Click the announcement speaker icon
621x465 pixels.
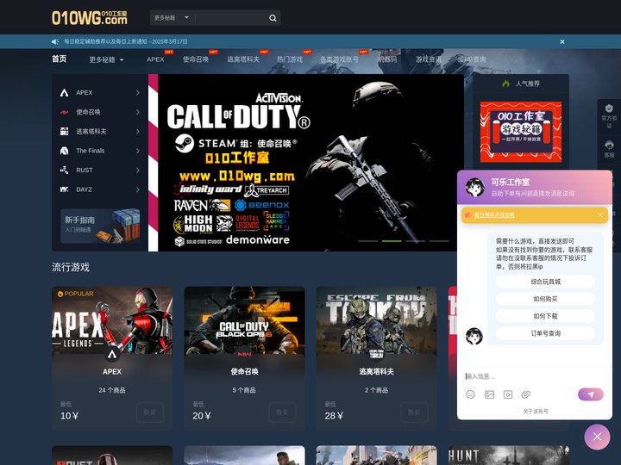pos(55,41)
